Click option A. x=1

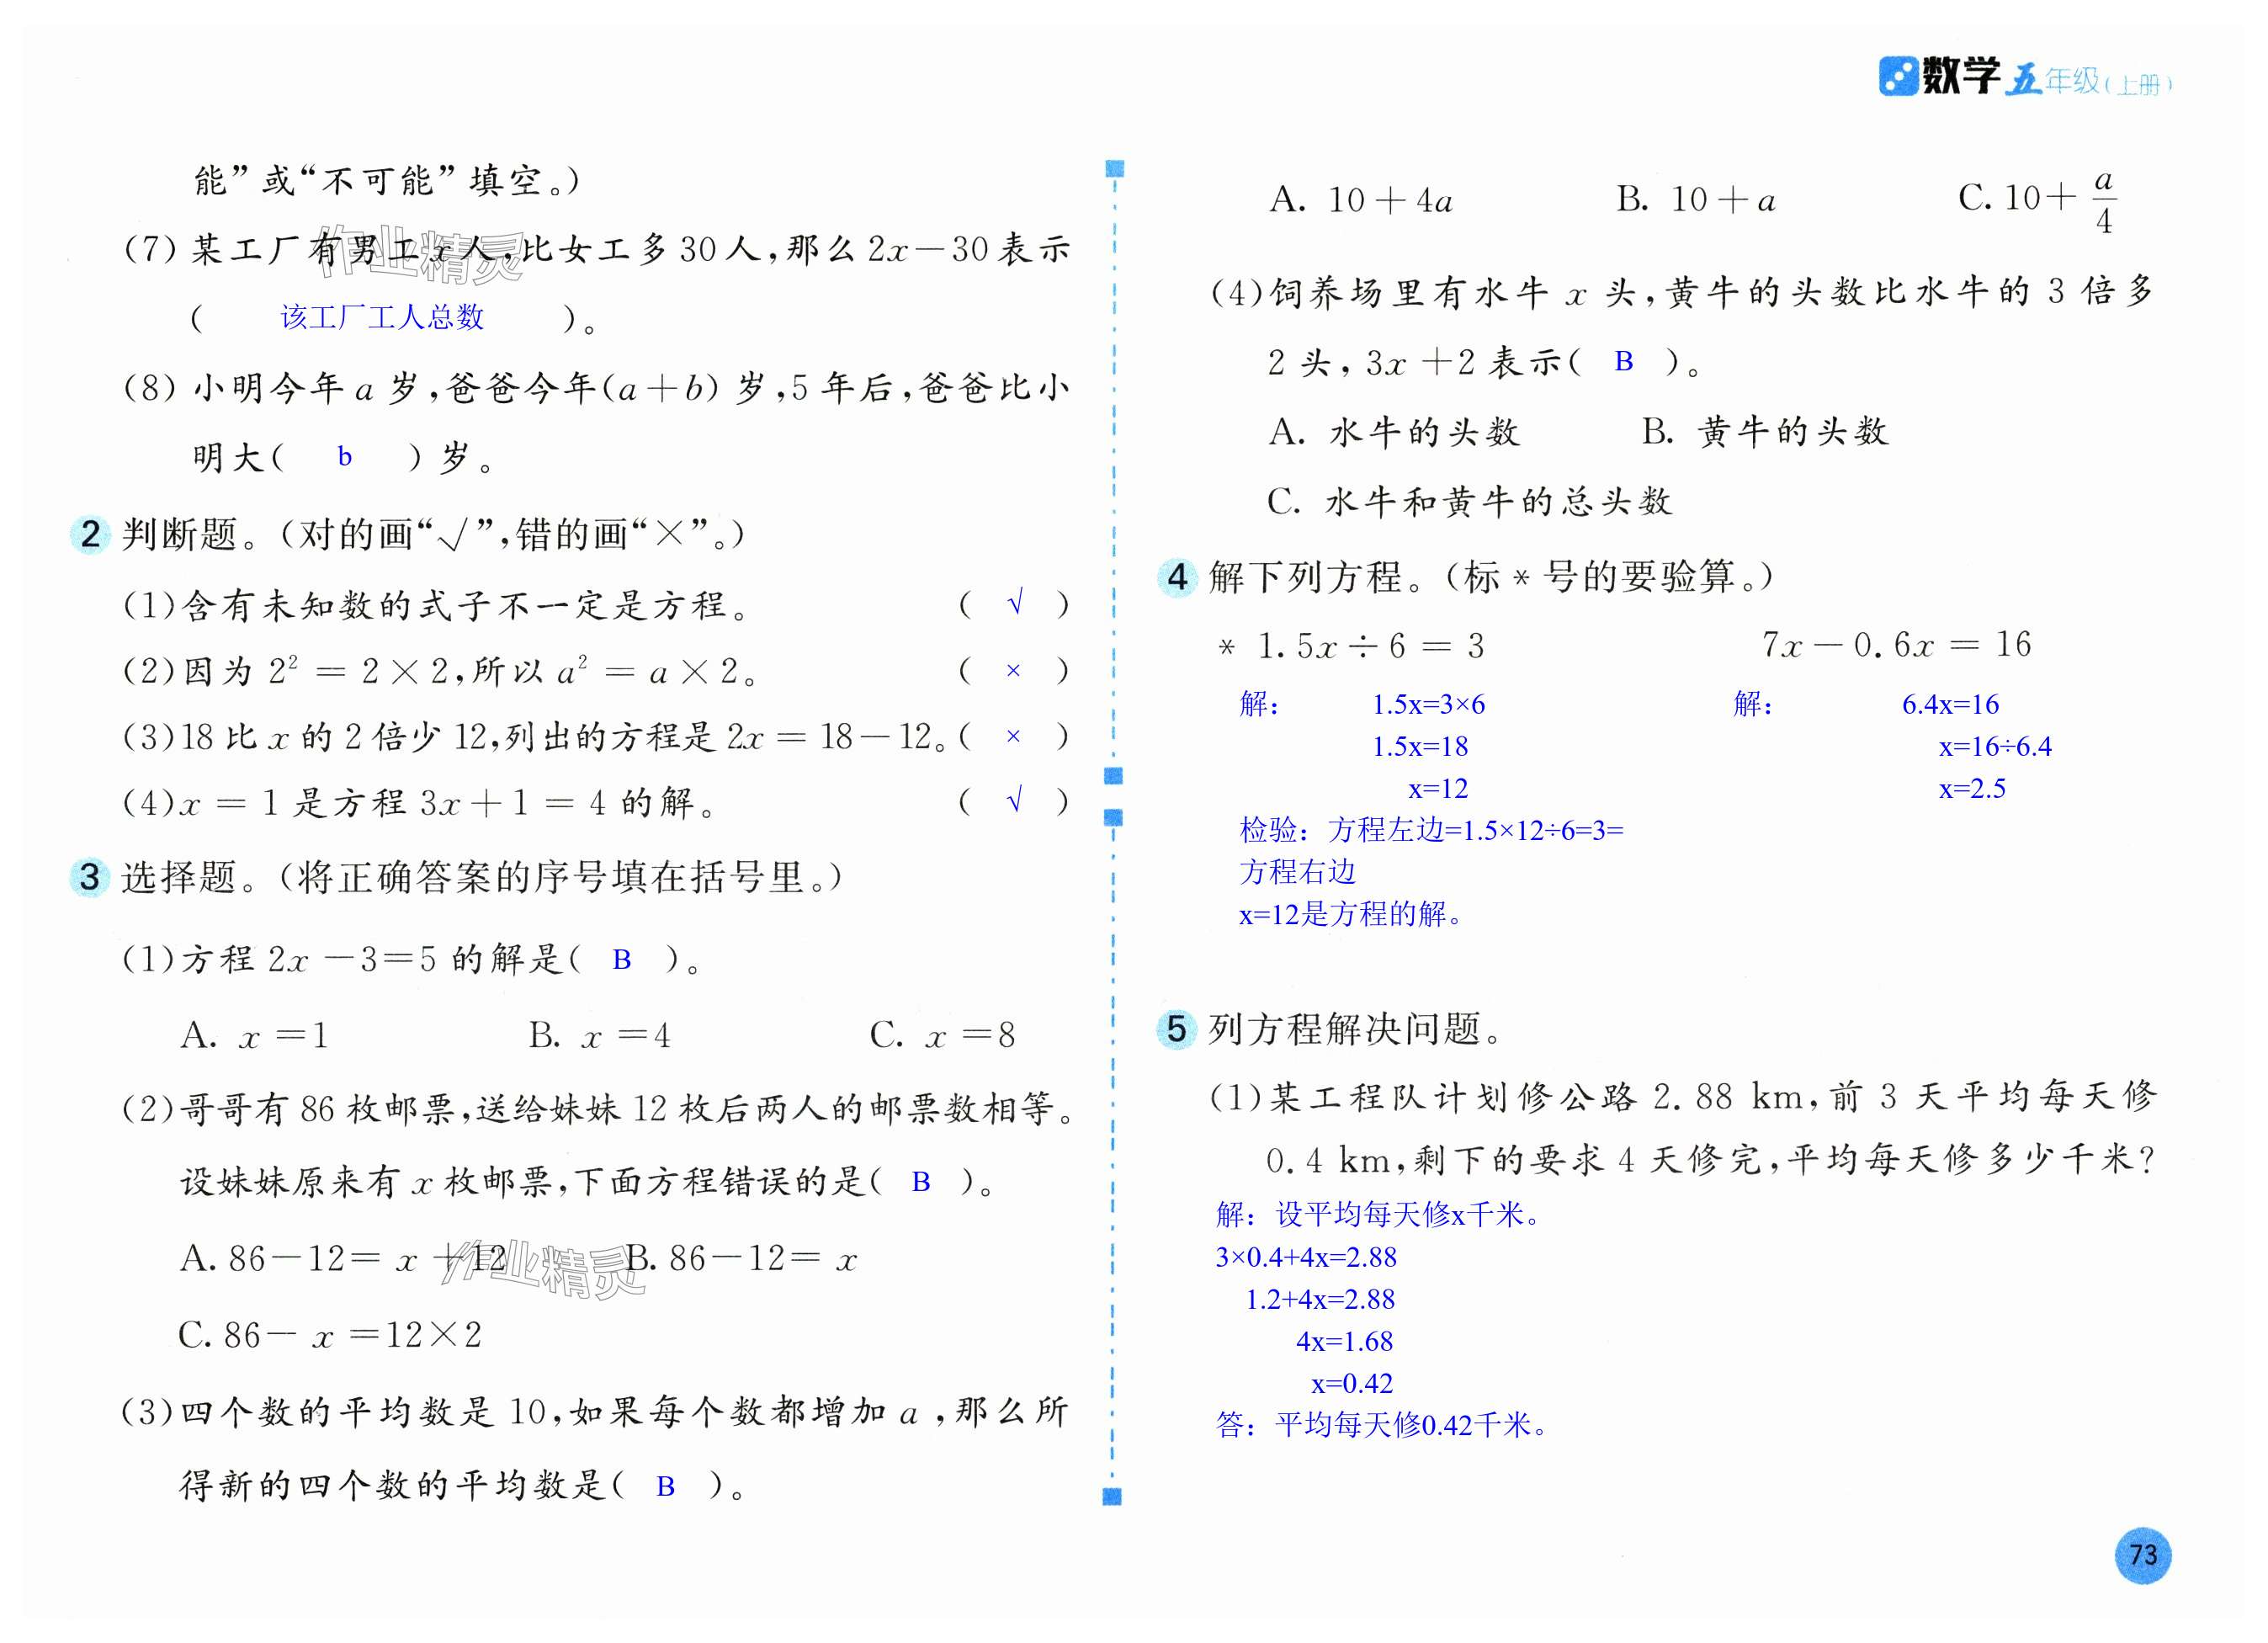pyautogui.click(x=255, y=1035)
